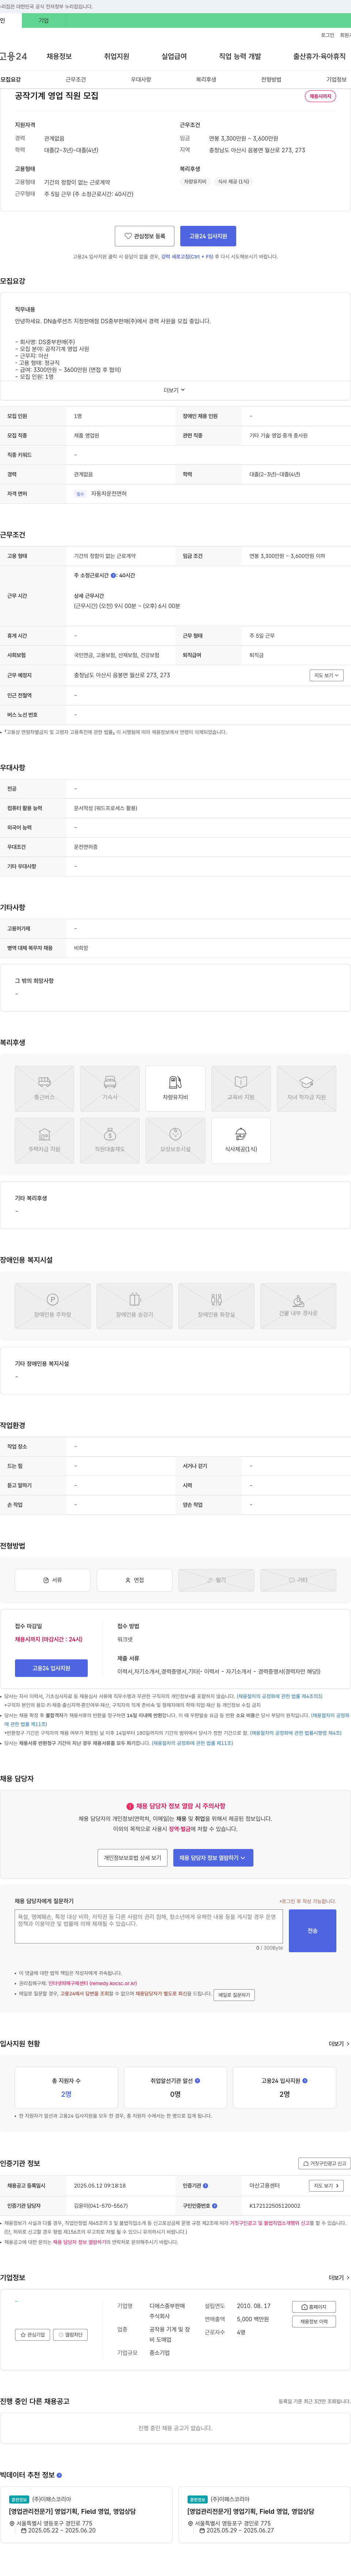
Task: Click 메일로 질문하기 button
Action: [x=234, y=1995]
